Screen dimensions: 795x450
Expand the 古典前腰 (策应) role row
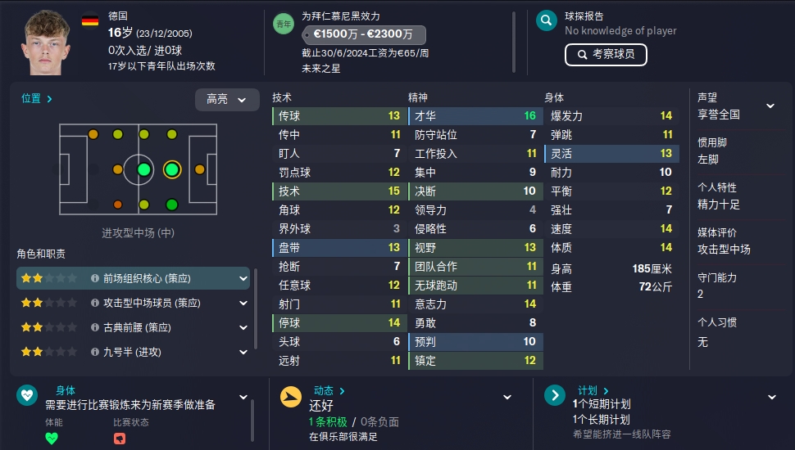[x=243, y=327]
